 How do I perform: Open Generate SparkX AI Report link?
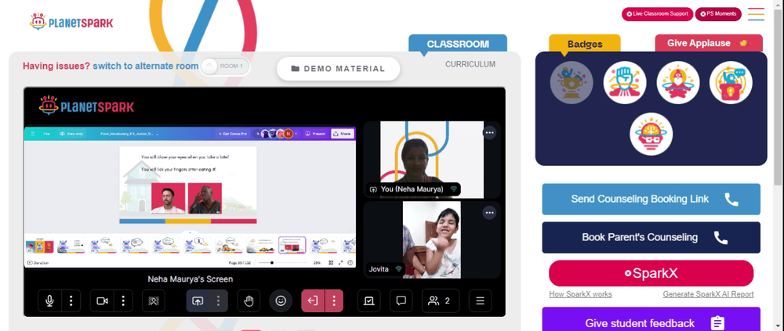[708, 294]
